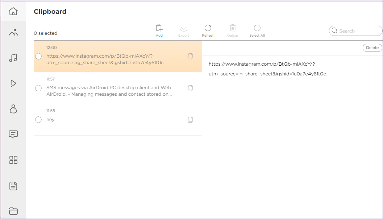383x219 pixels.
Task: Open the 11:57 SMS messages clipboard text
Action: (x=109, y=91)
